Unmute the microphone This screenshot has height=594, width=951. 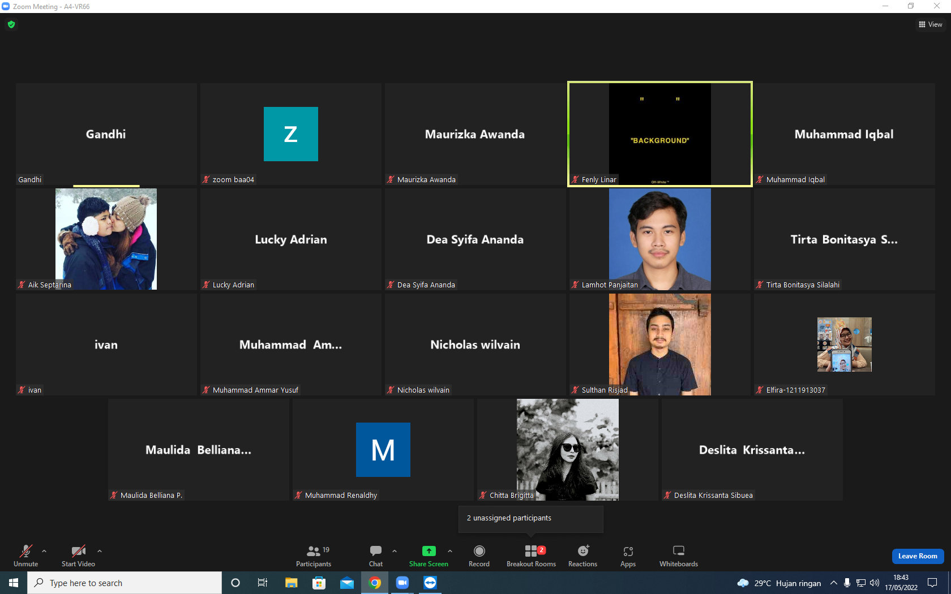pyautogui.click(x=26, y=556)
